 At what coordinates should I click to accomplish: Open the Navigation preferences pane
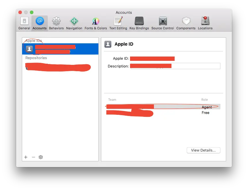pos(74,23)
